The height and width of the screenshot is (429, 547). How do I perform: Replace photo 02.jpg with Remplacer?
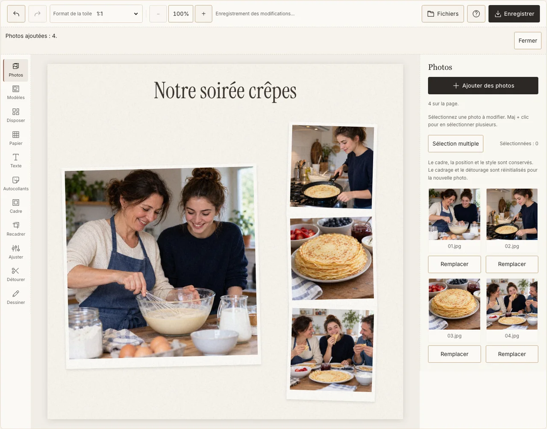pyautogui.click(x=512, y=264)
